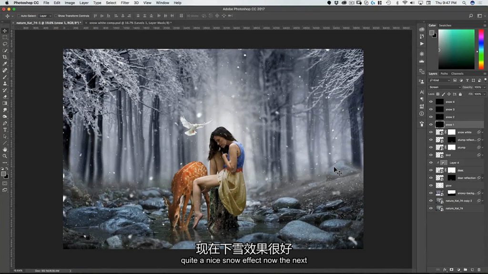Open the Auto-Select Layer dropdown
Image resolution: width=488 pixels, height=274 pixels.
pyautogui.click(x=45, y=16)
